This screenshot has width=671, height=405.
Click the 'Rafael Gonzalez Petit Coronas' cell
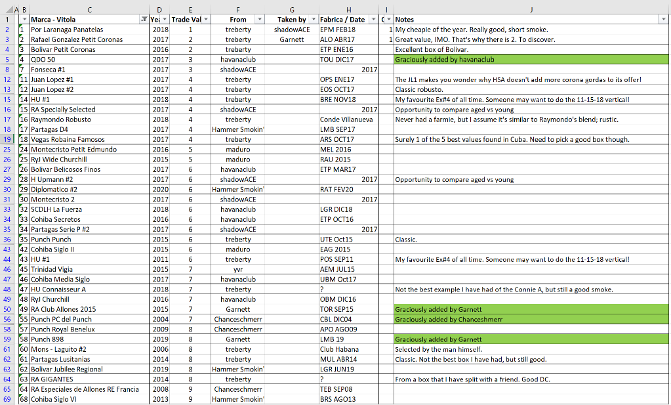89,39
